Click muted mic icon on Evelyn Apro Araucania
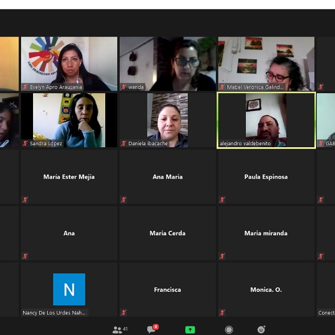Image resolution: width=335 pixels, height=335 pixels. (25, 87)
